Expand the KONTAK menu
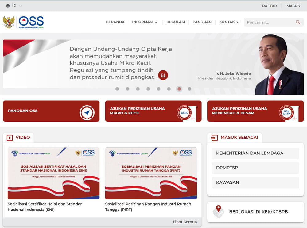This screenshot has width=307, height=228. coord(229,22)
